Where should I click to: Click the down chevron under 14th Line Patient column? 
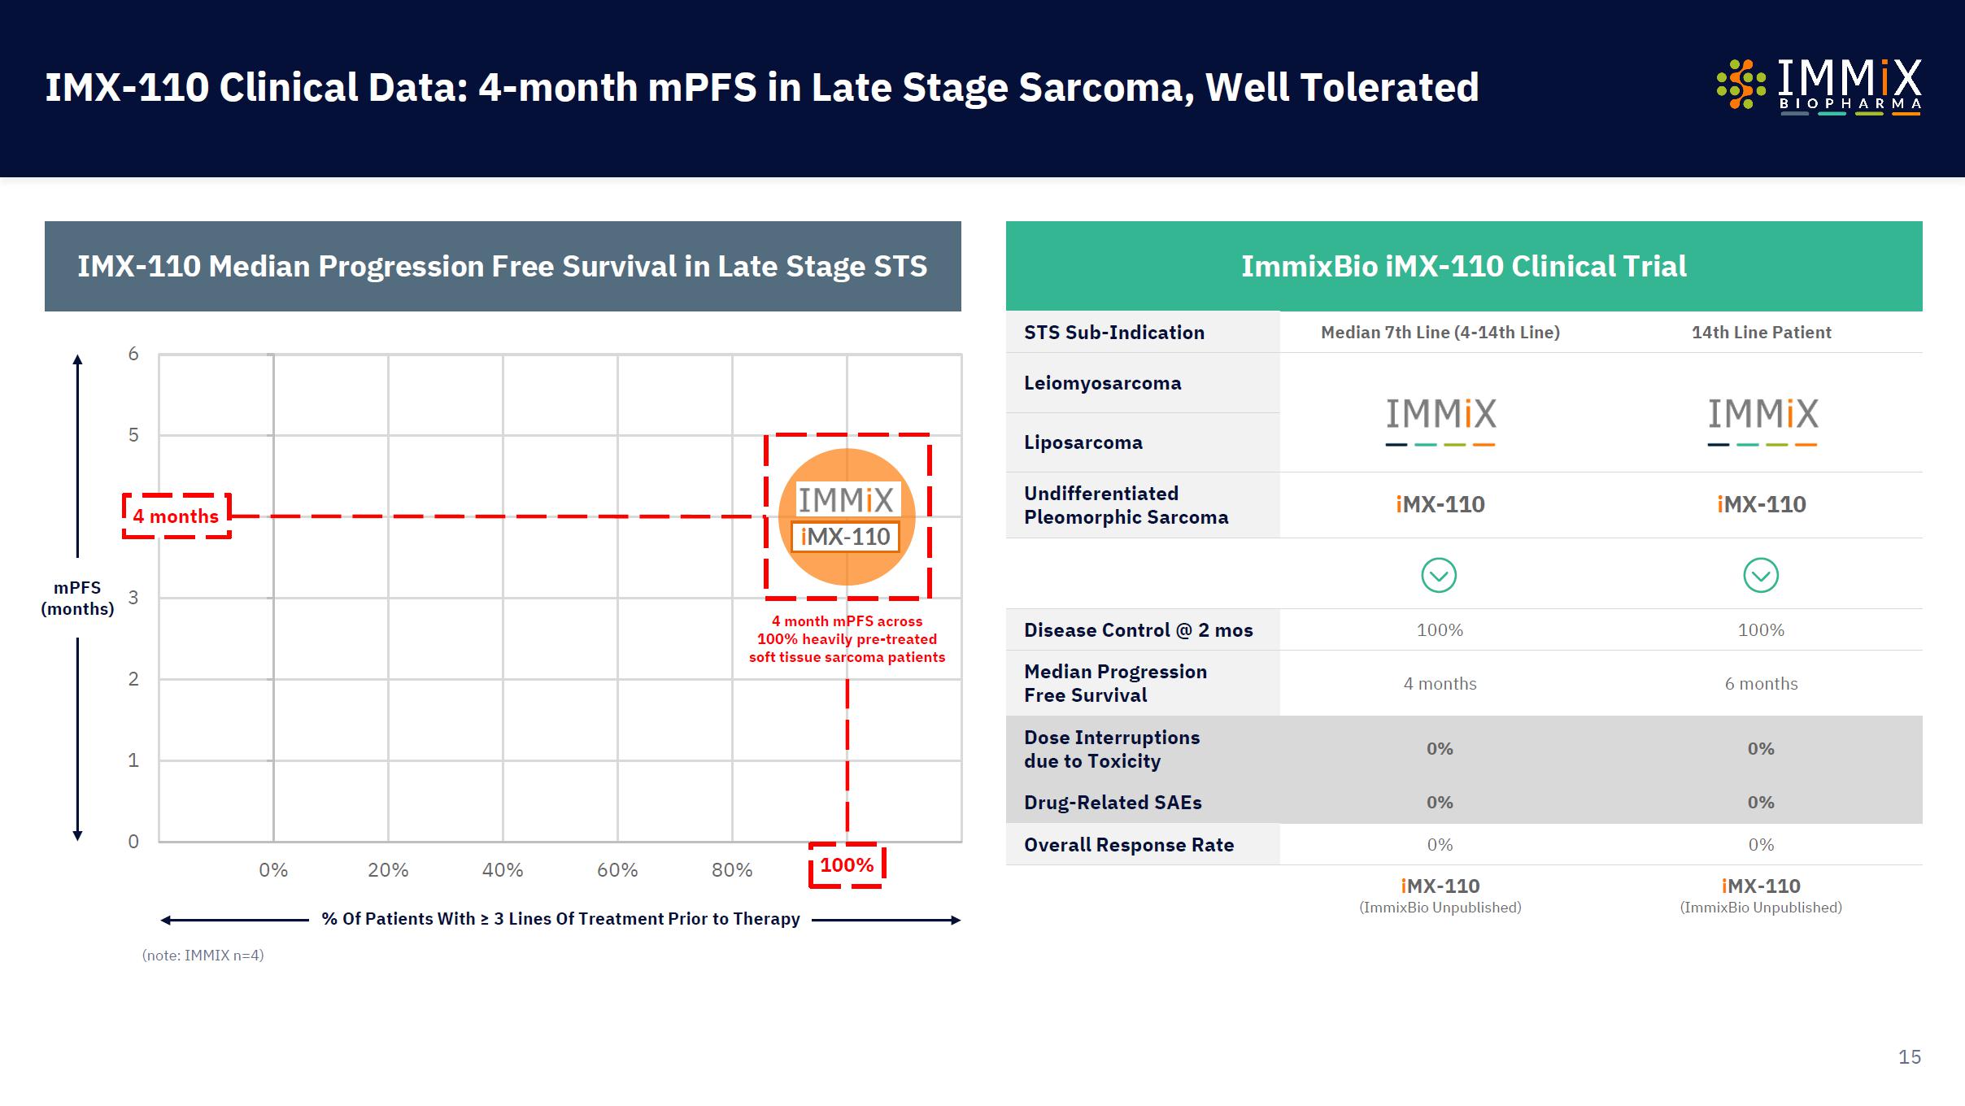coord(1761,575)
